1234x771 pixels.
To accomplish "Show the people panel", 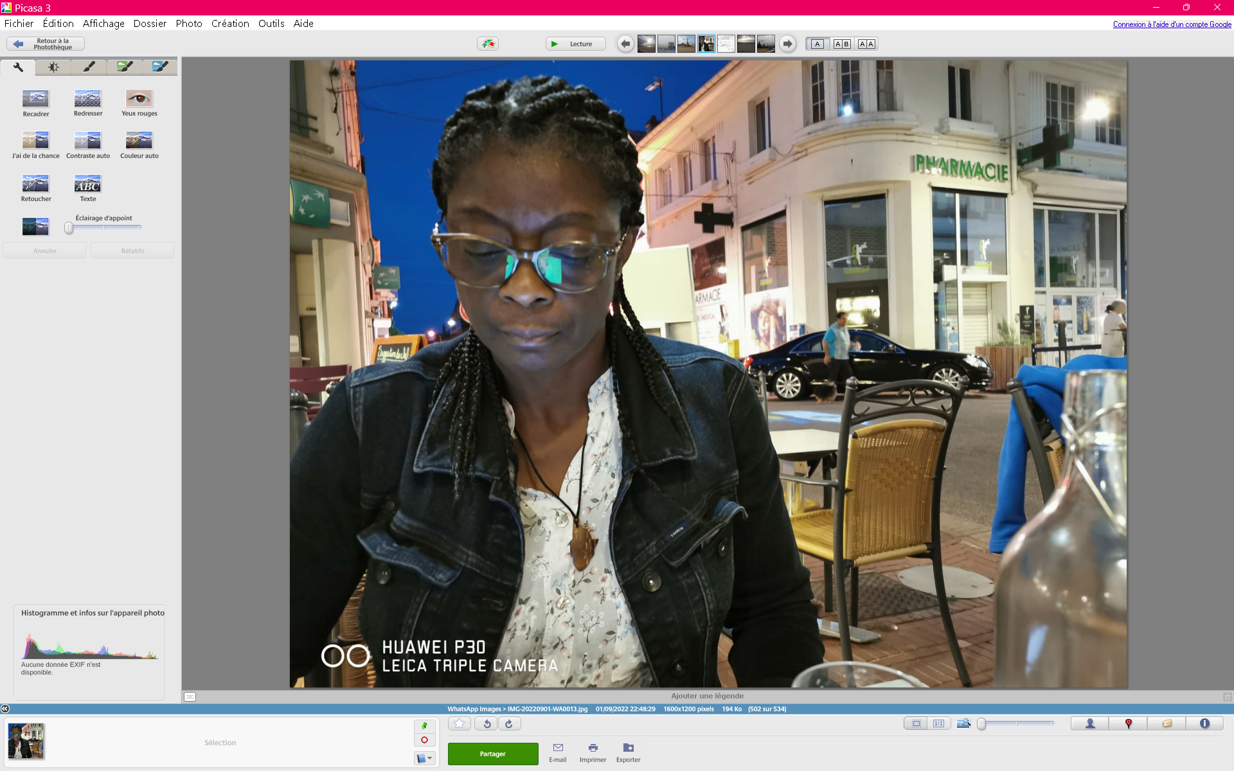I will click(x=1090, y=723).
